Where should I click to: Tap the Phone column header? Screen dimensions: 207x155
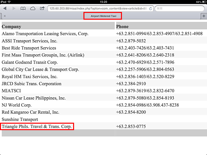[x=122, y=26]
